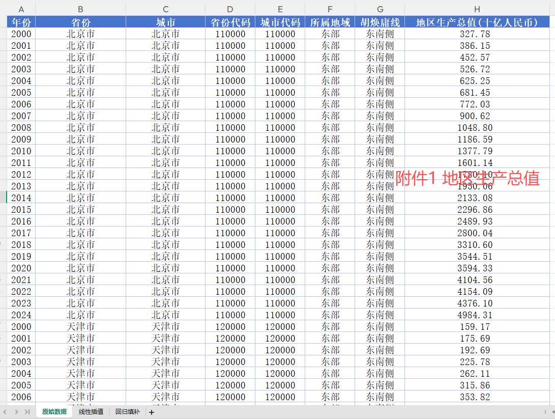Select the cell with value 2800.04
The height and width of the screenshot is (419, 555).
pos(477,233)
